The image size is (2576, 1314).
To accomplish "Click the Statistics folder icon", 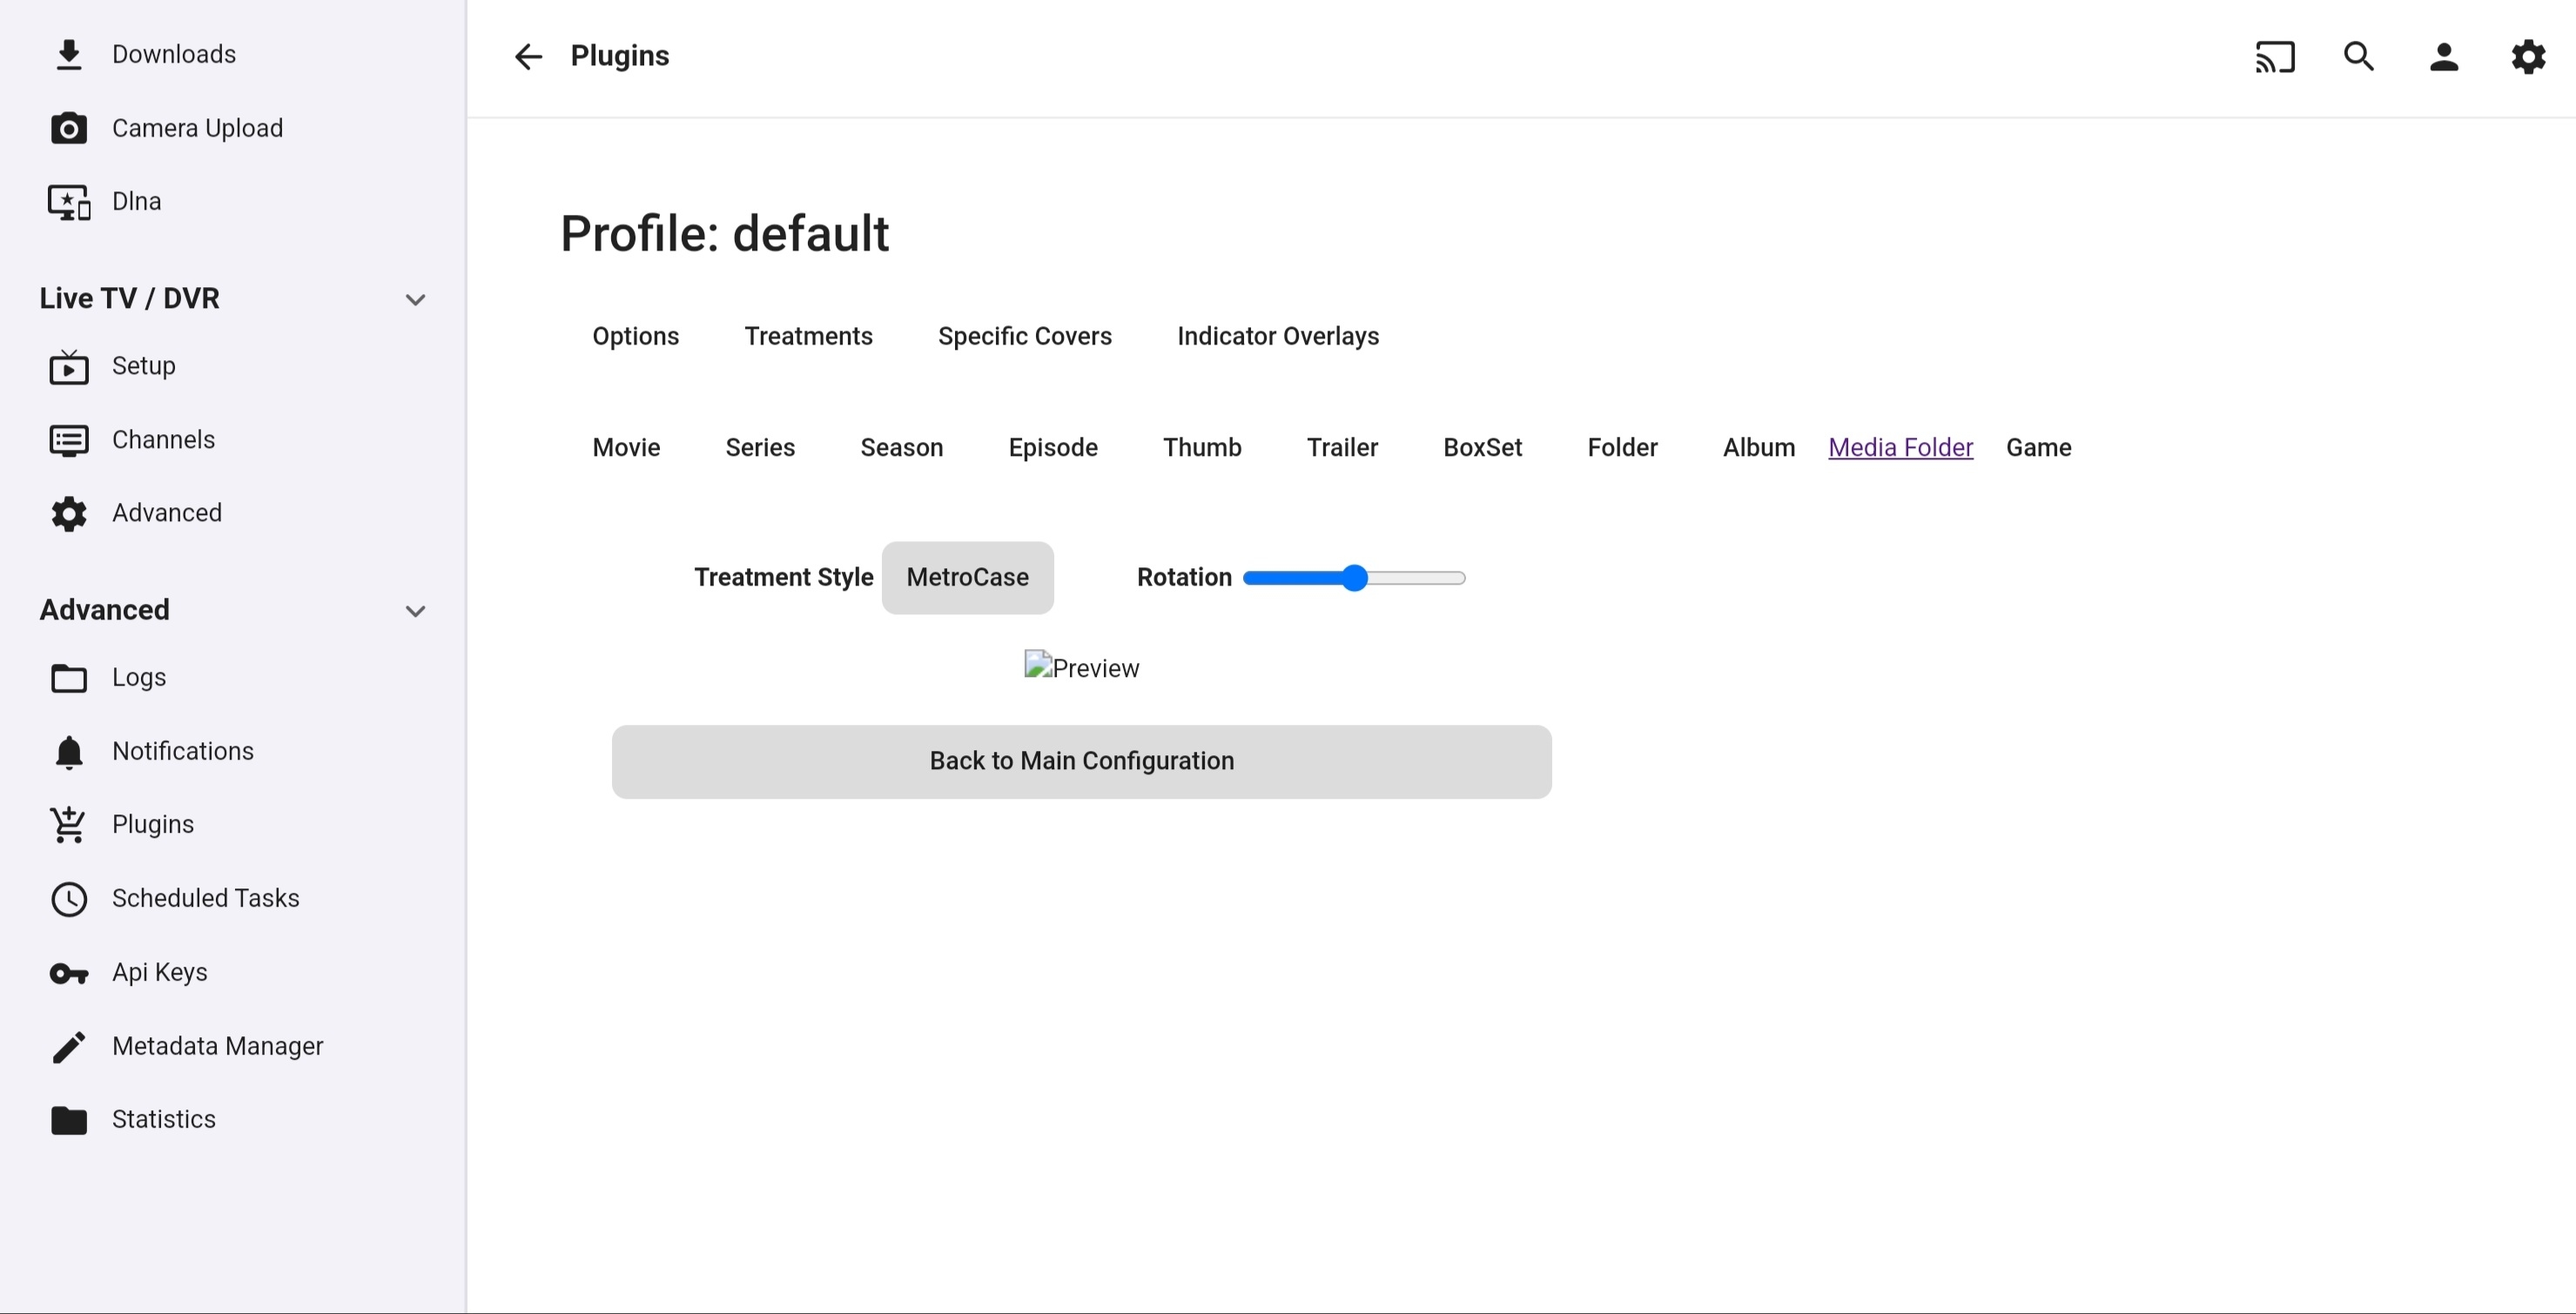I will (x=68, y=1120).
